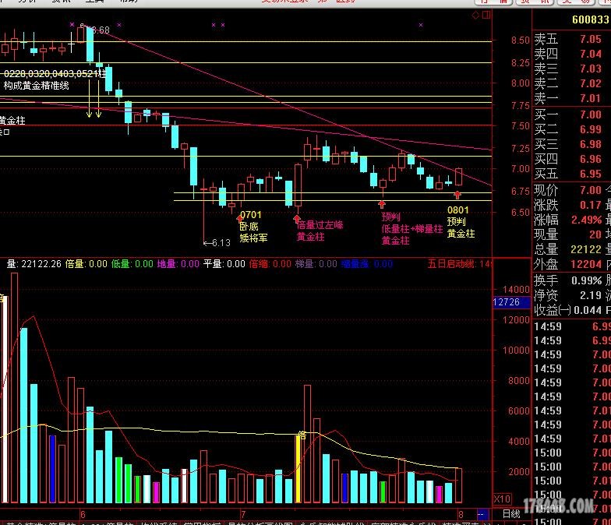Click the blue 缩量涨 indicator label
611x525 pixels.
(x=366, y=264)
